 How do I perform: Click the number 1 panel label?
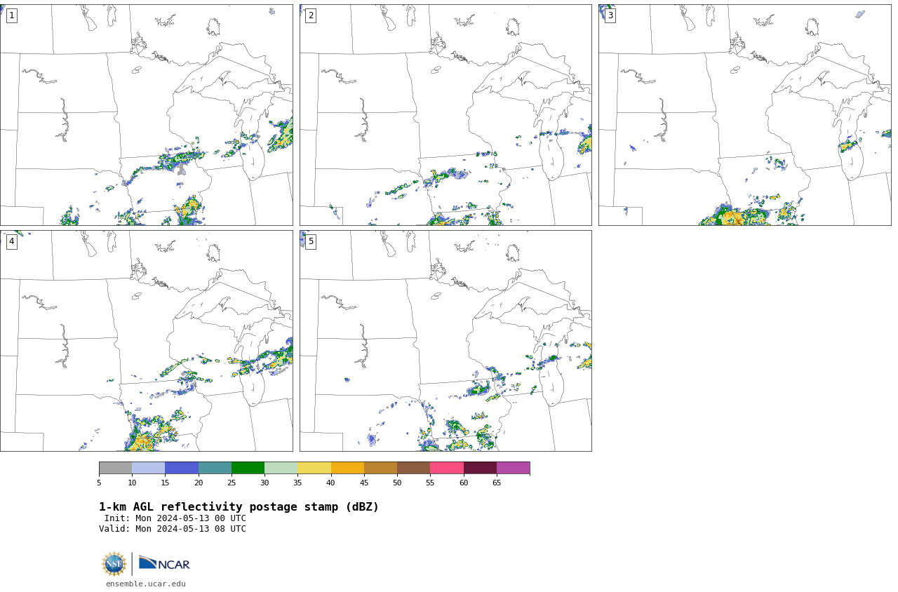point(11,15)
